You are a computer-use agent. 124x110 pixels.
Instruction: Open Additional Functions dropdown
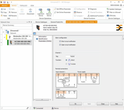click(x=96, y=16)
